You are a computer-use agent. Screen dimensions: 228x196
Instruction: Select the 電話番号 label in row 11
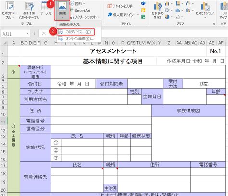pos(35,121)
